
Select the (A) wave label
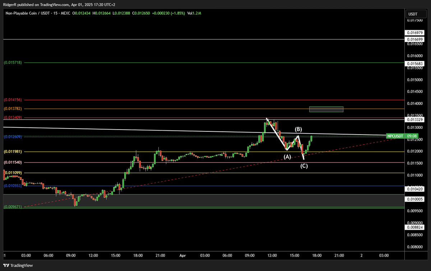tap(287, 157)
